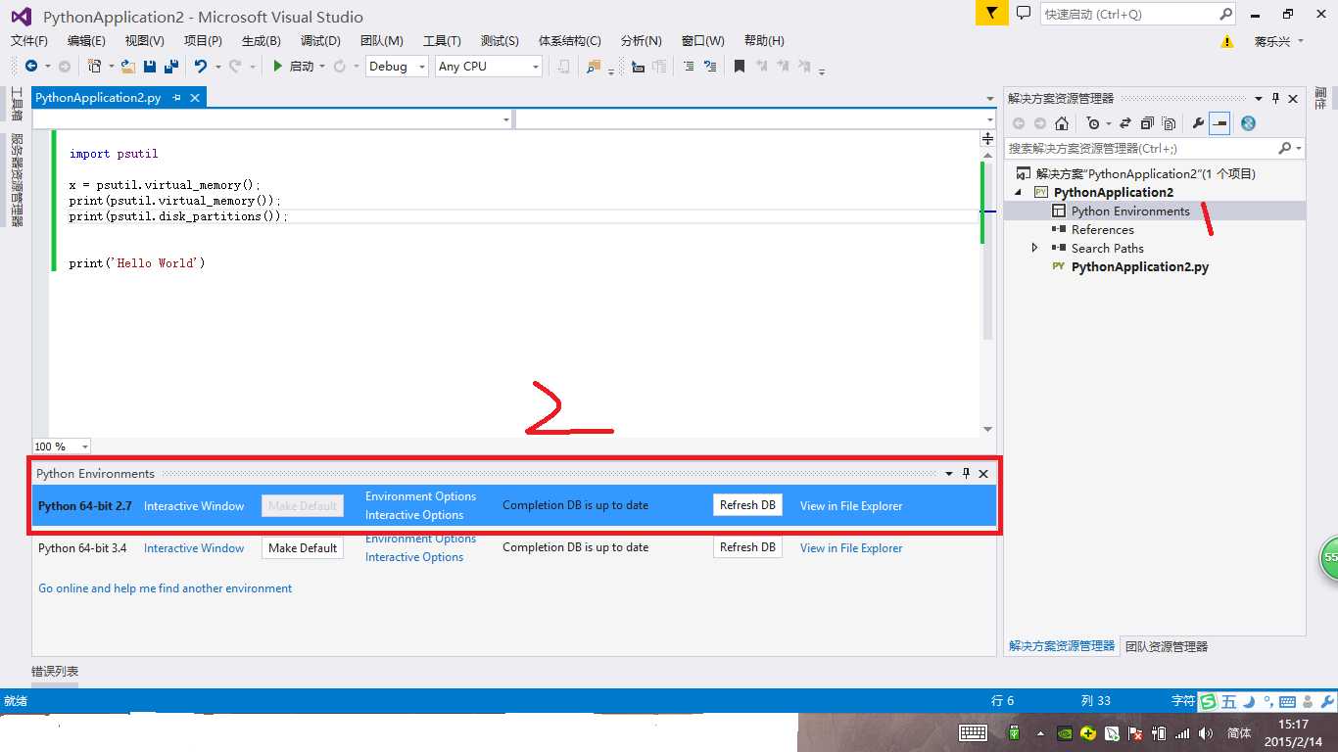Click Go online and help me find another environment
Image resolution: width=1338 pixels, height=752 pixels.
coord(166,588)
